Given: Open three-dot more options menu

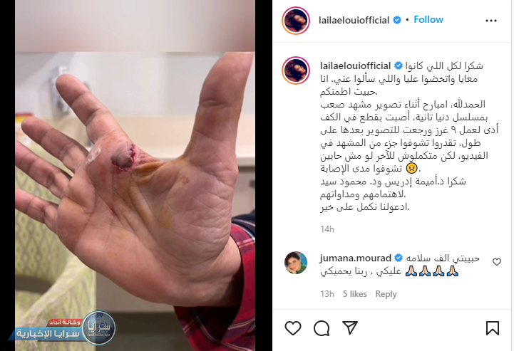Looking at the screenshot, I should tap(490, 21).
